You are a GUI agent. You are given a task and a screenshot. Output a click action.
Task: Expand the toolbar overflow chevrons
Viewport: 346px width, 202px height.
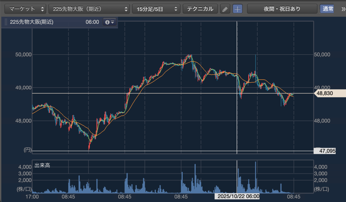point(343,9)
